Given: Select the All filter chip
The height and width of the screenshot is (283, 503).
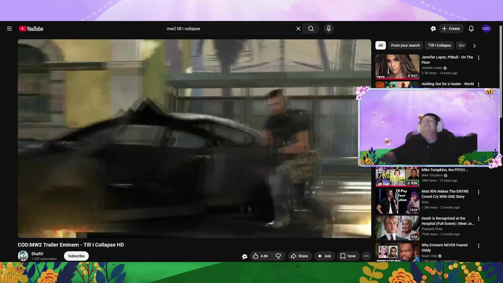Looking at the screenshot, I should click(380, 45).
